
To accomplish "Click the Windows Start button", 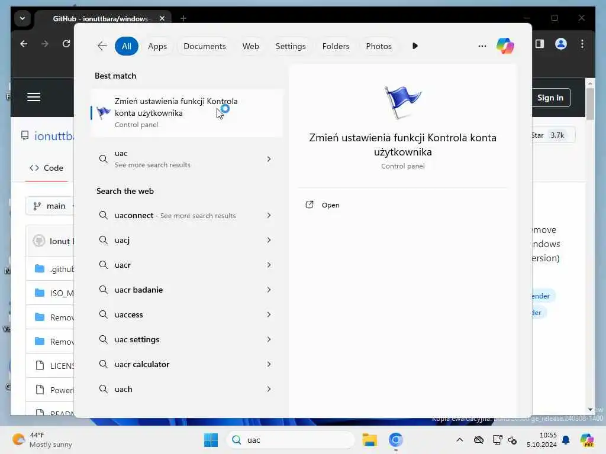I will pyautogui.click(x=211, y=440).
